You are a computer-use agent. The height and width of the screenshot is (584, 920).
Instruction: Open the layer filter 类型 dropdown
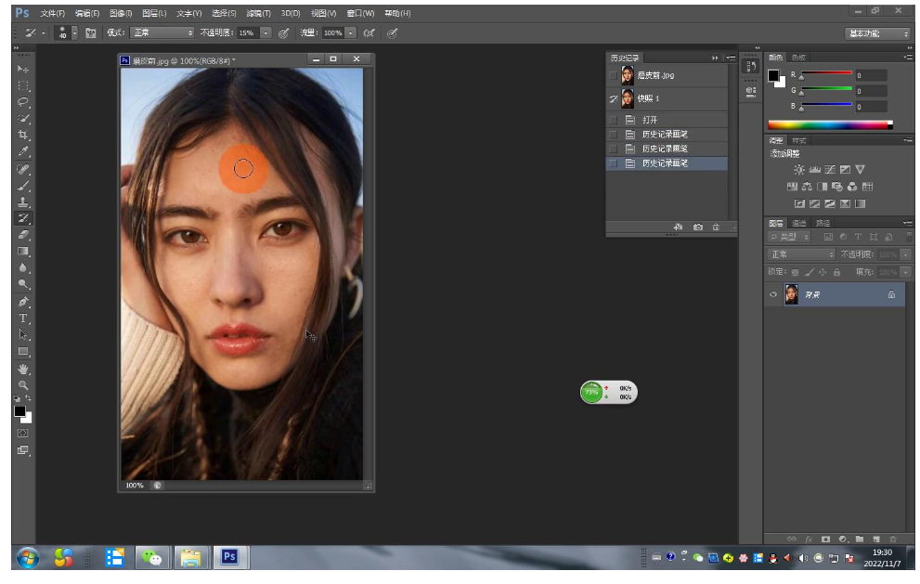point(790,237)
